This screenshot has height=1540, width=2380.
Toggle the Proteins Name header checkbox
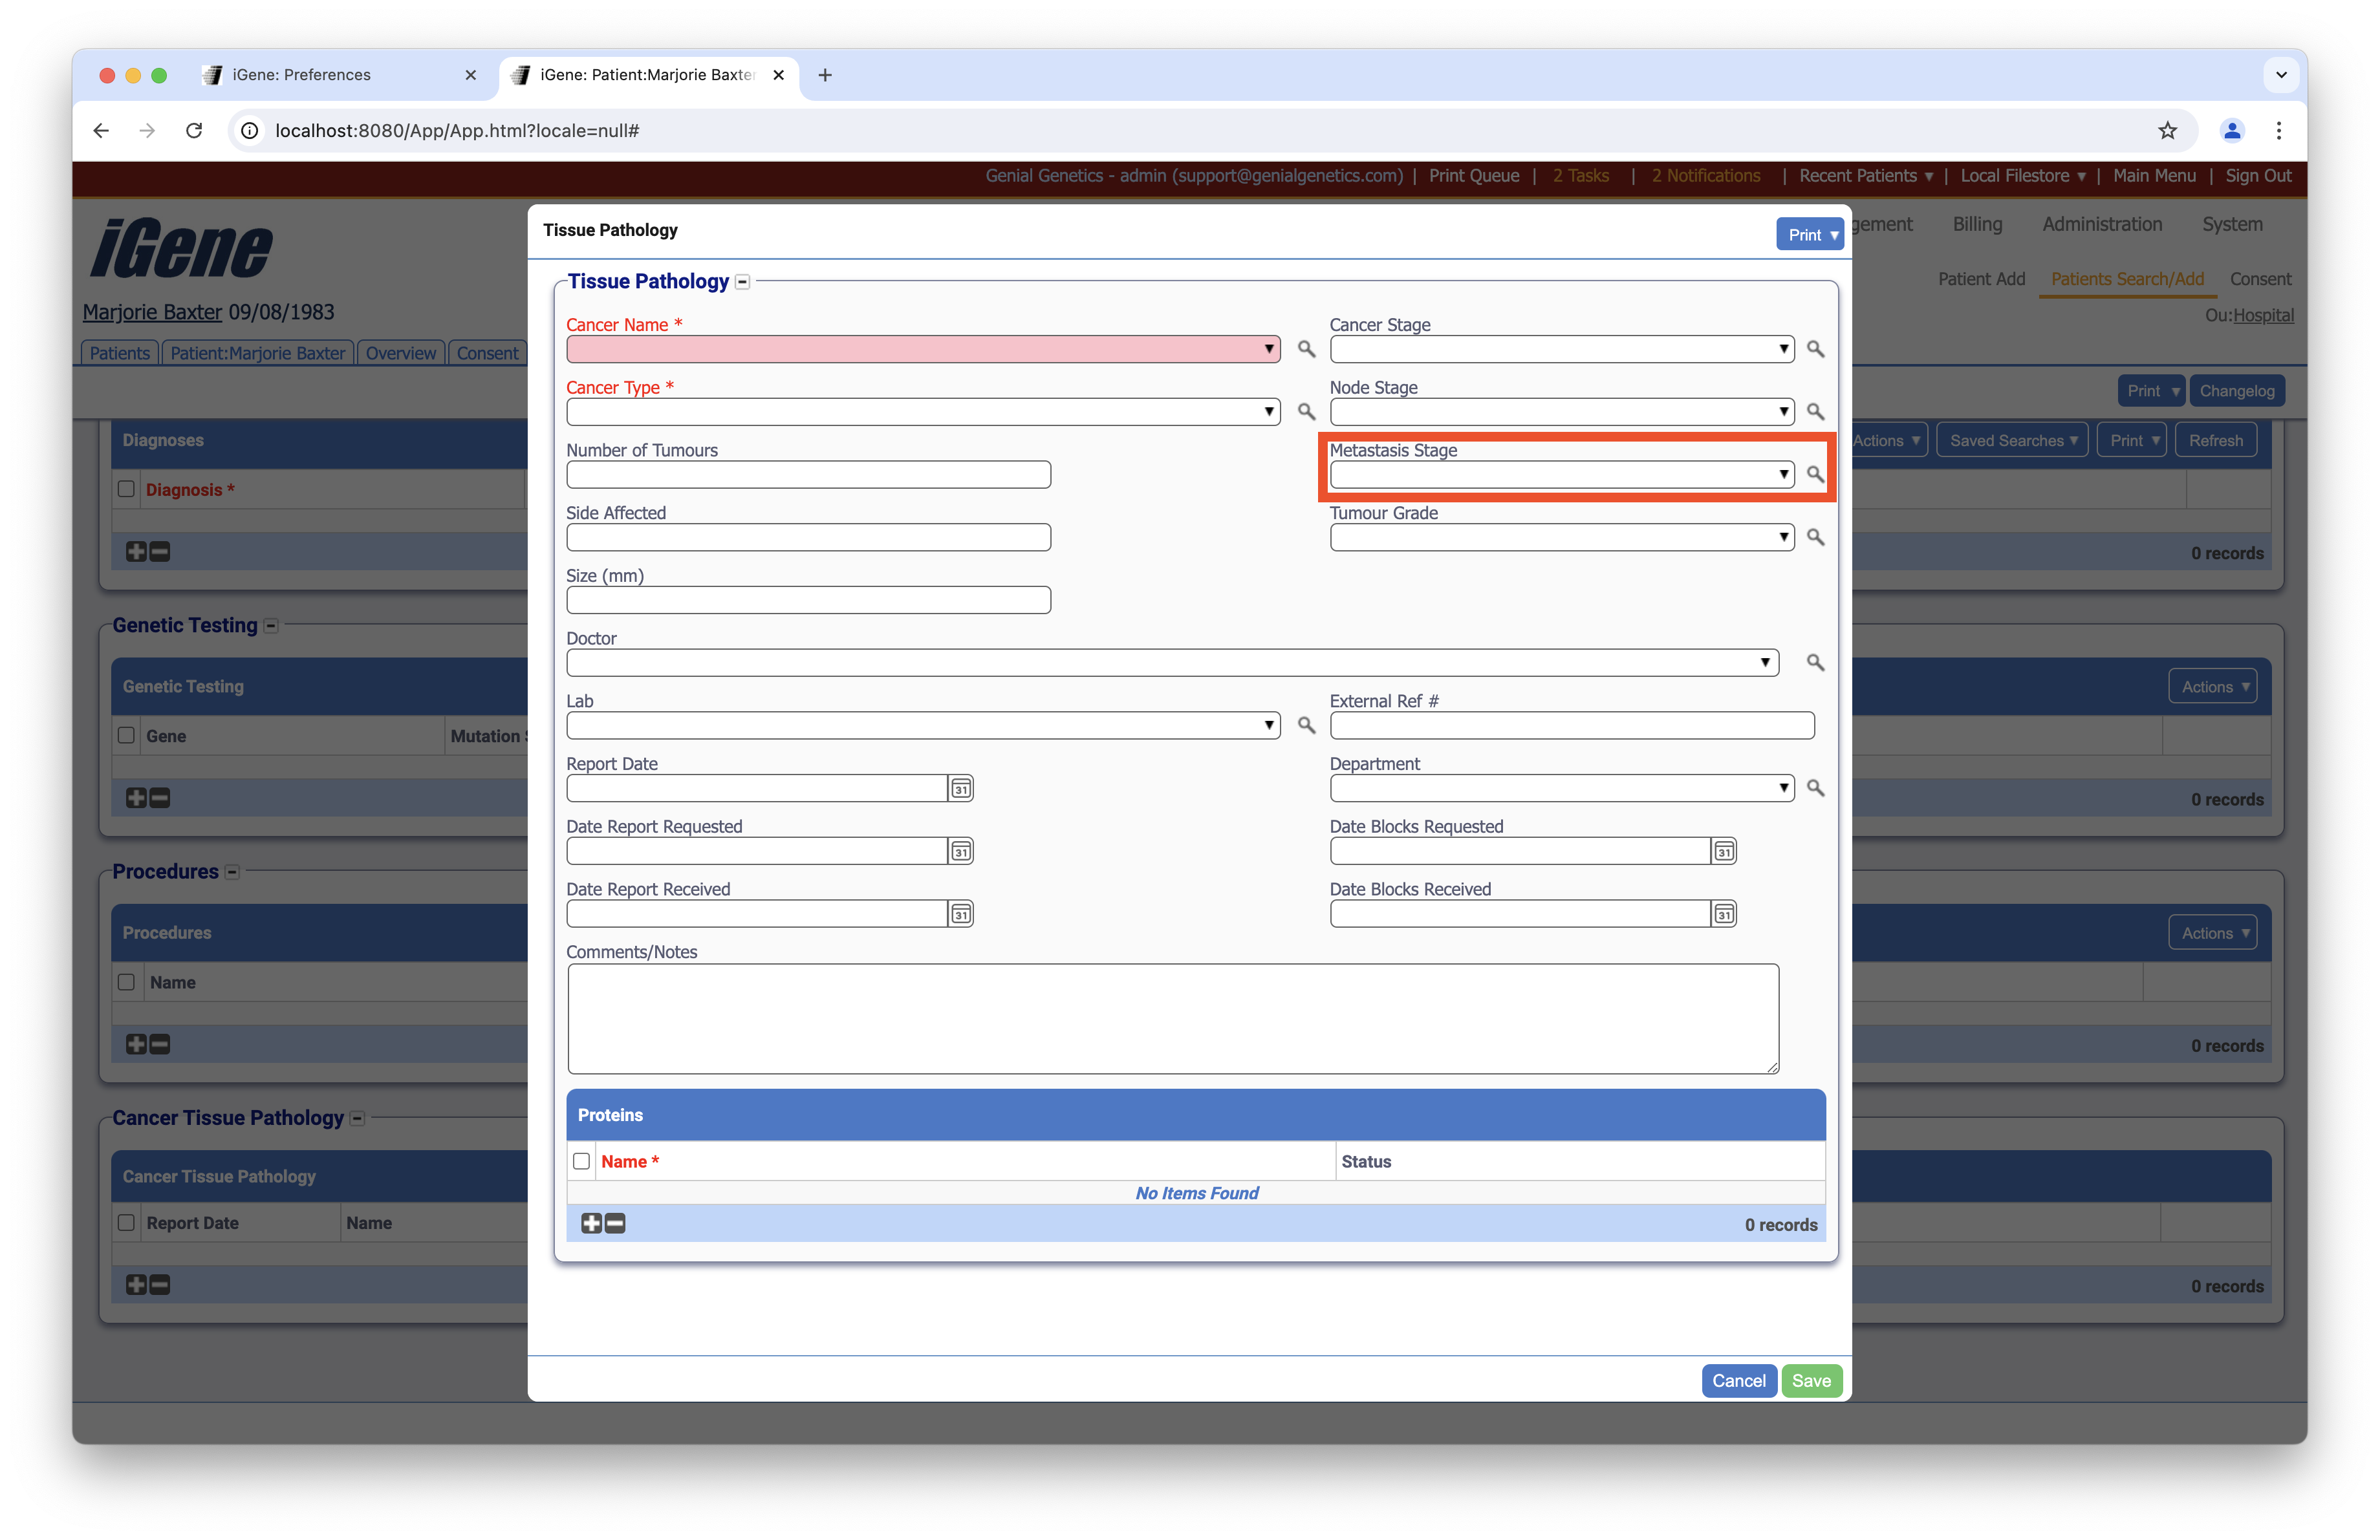coord(581,1161)
